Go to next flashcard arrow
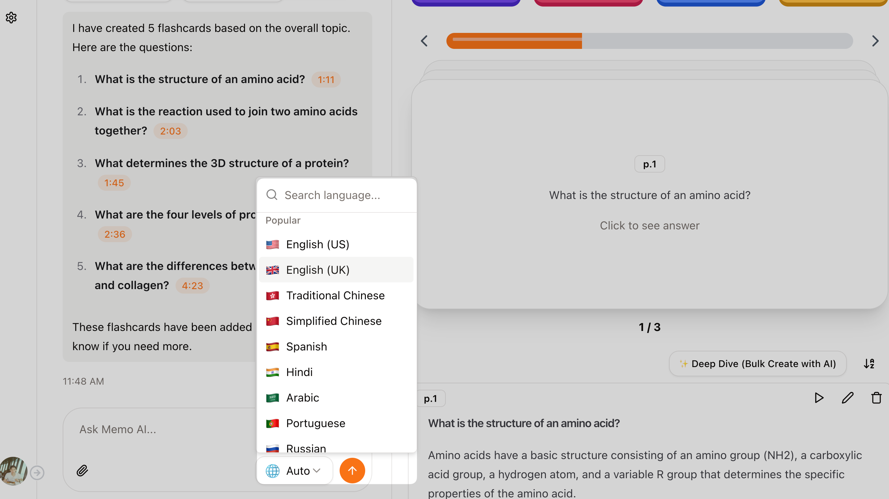Image resolution: width=889 pixels, height=499 pixels. [x=875, y=41]
